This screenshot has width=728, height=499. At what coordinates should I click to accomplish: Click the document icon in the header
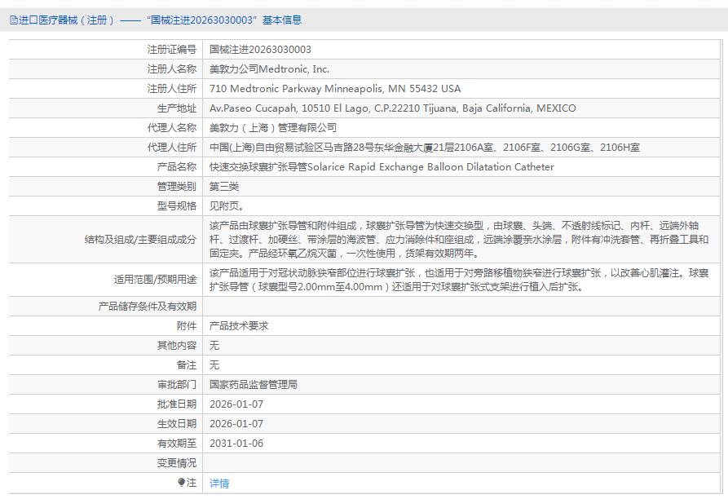pyautogui.click(x=14, y=20)
